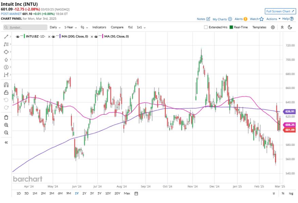Open the Fibonacci/text annotation tool
Viewport: 298px width, 203px height.
(6, 44)
